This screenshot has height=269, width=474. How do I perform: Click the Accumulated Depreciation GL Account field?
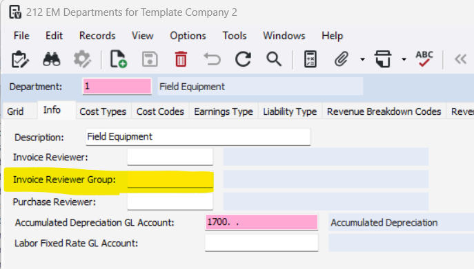[x=261, y=222]
